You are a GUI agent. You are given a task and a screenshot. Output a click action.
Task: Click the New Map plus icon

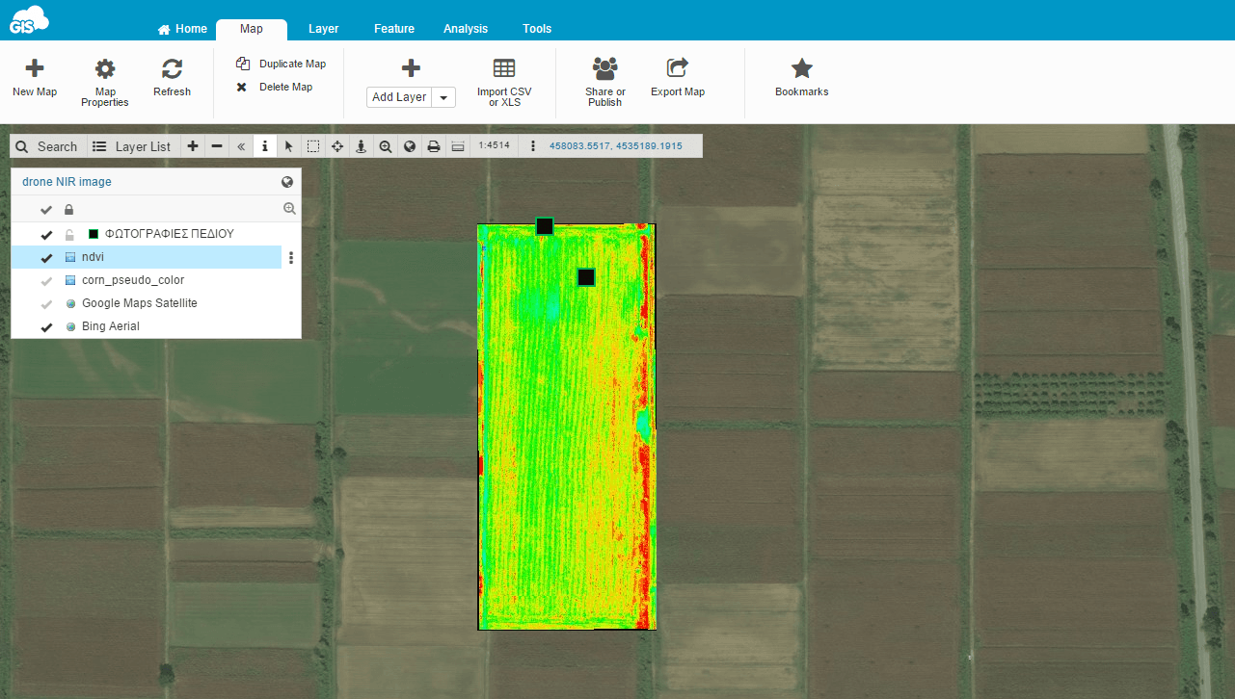pos(35,68)
